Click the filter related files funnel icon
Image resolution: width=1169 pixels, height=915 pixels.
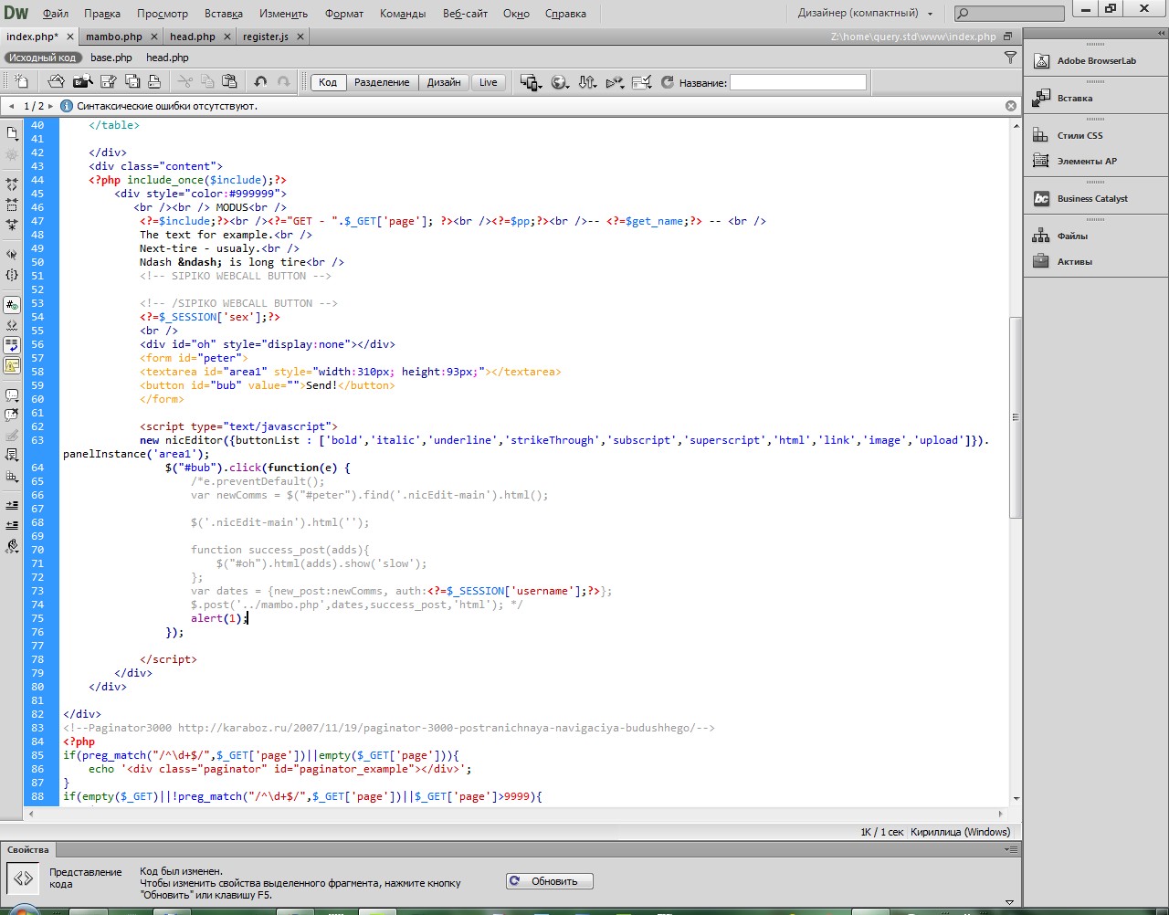click(1010, 57)
